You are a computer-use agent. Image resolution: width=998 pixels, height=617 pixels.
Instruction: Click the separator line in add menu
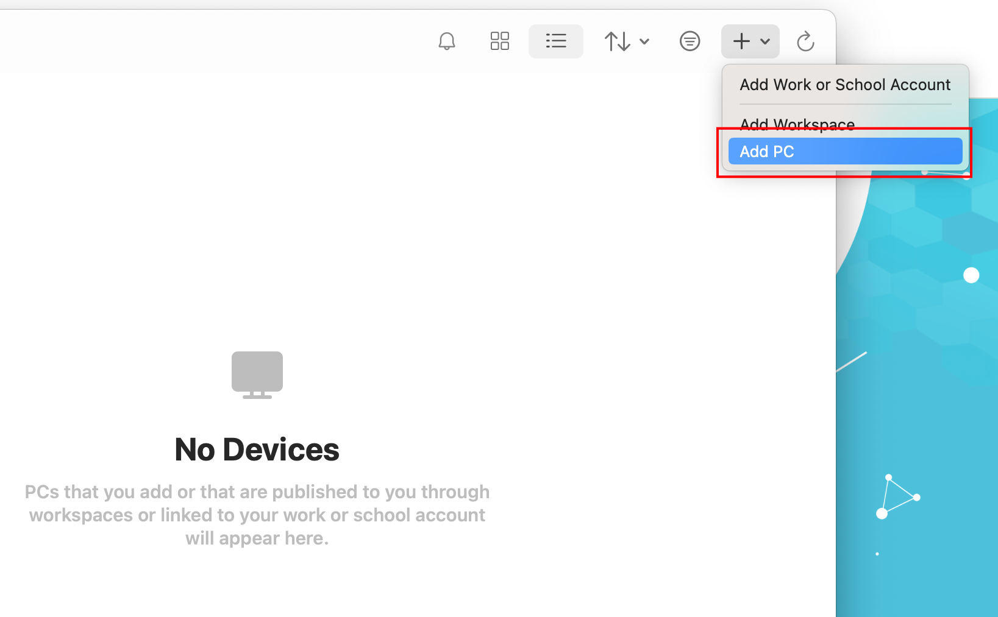[x=844, y=104]
